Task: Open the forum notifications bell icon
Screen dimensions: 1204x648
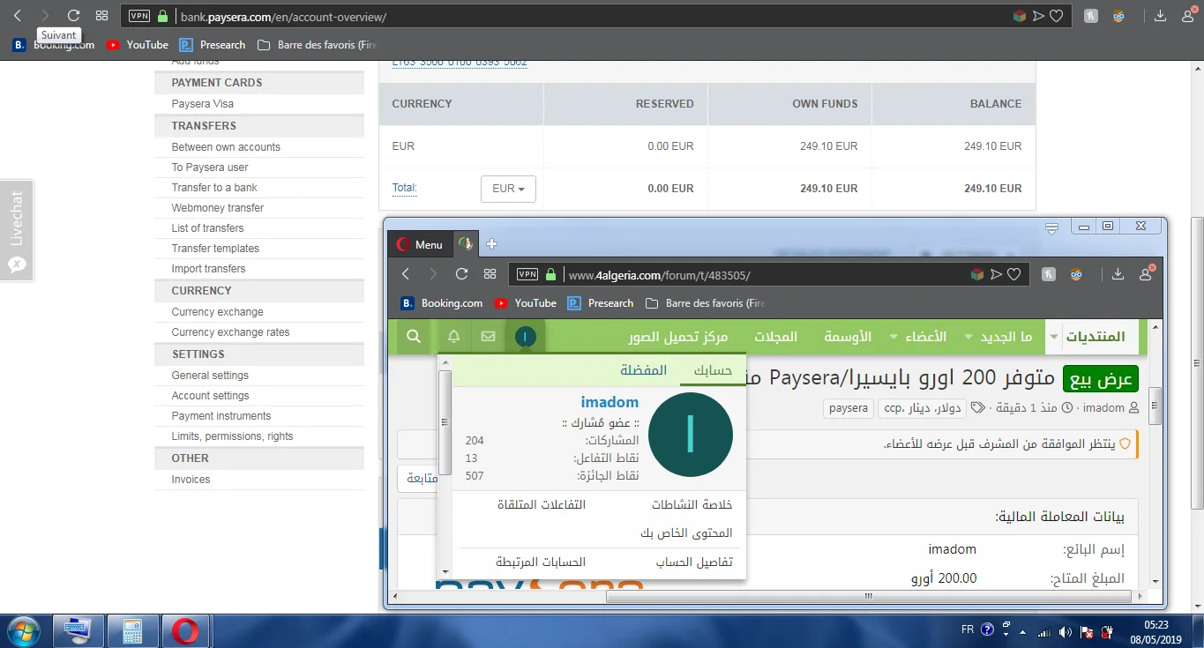Action: click(453, 336)
